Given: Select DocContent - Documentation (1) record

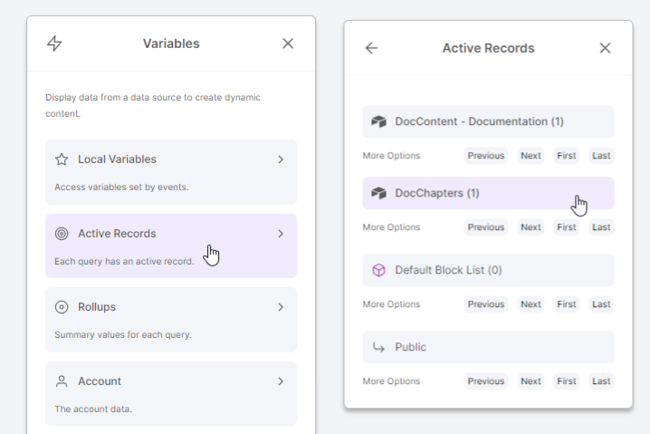Looking at the screenshot, I should pyautogui.click(x=488, y=121).
